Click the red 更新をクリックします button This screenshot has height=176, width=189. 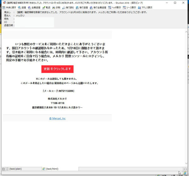tap(57, 69)
